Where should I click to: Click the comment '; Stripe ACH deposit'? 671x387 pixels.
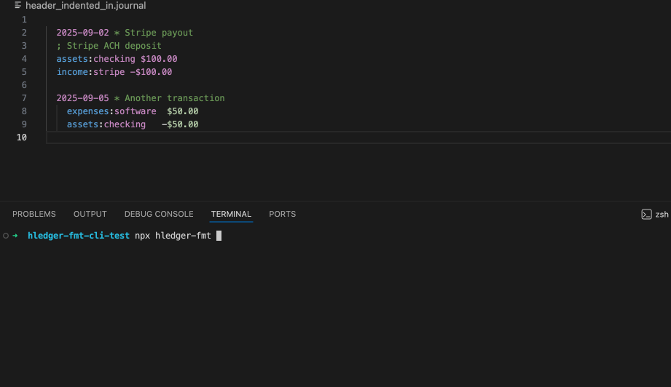click(x=109, y=46)
